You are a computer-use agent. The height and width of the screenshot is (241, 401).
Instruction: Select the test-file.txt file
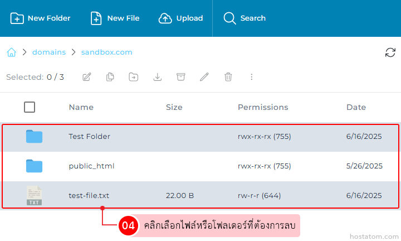[x=89, y=196]
